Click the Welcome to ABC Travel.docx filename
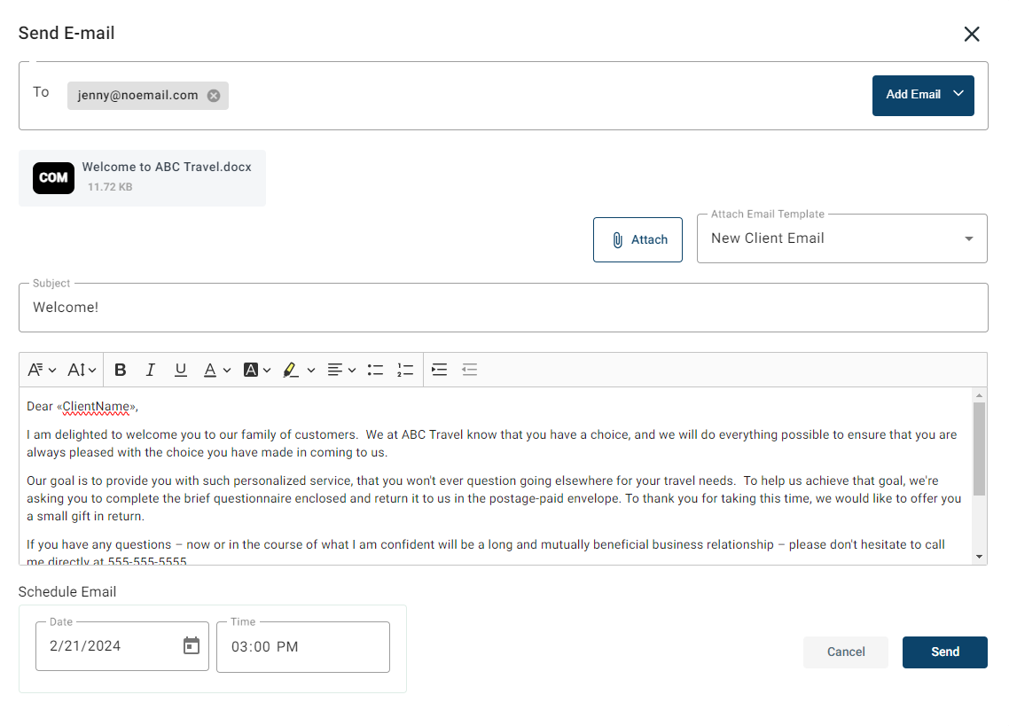This screenshot has height=726, width=1009. coord(167,168)
